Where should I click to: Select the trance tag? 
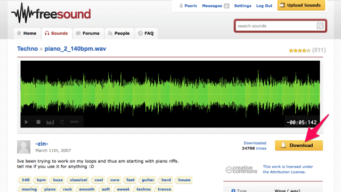(x=164, y=189)
